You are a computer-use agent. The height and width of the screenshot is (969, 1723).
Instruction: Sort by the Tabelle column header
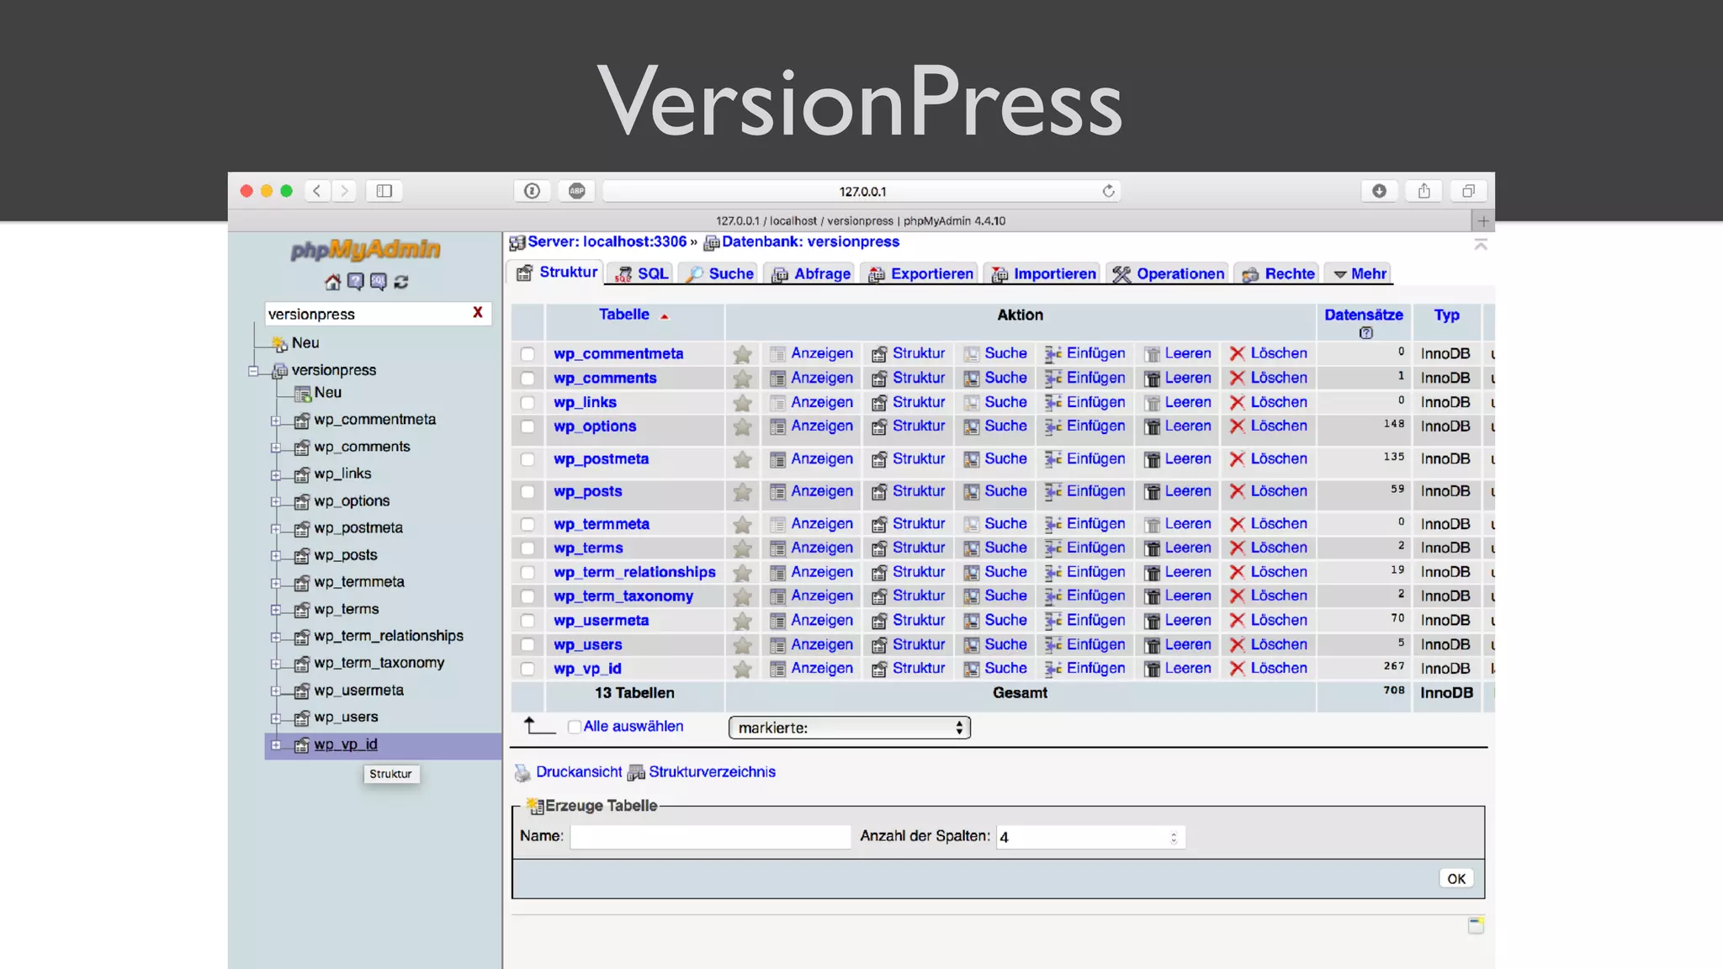[x=624, y=315]
